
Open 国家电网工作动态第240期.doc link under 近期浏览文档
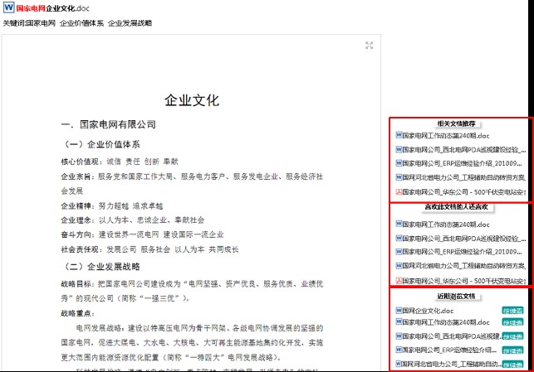(x=446, y=322)
